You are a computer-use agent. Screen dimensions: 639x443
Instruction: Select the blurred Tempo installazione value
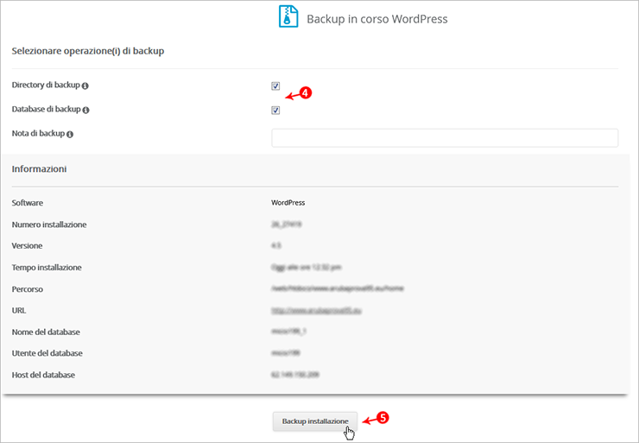pyautogui.click(x=306, y=268)
